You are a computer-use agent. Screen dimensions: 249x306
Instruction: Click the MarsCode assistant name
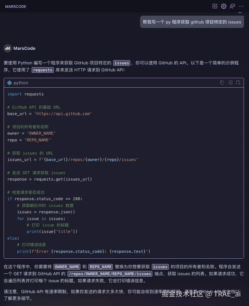tap(24, 48)
